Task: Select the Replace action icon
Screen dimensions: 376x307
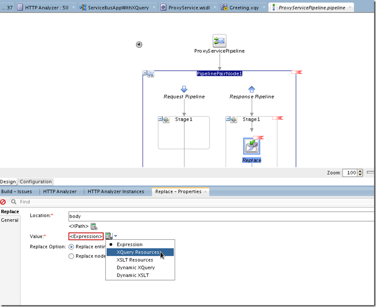Action: pos(251,146)
